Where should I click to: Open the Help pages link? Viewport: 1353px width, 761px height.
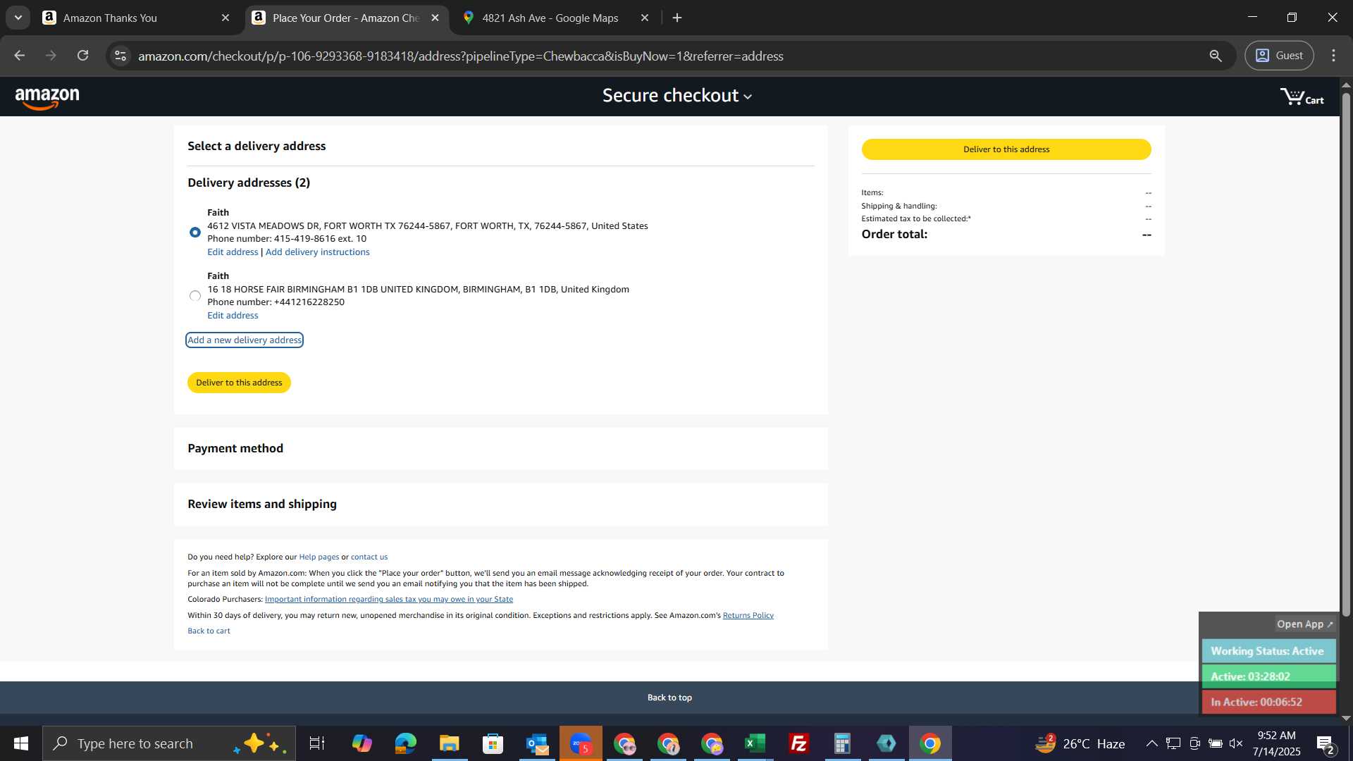(319, 557)
